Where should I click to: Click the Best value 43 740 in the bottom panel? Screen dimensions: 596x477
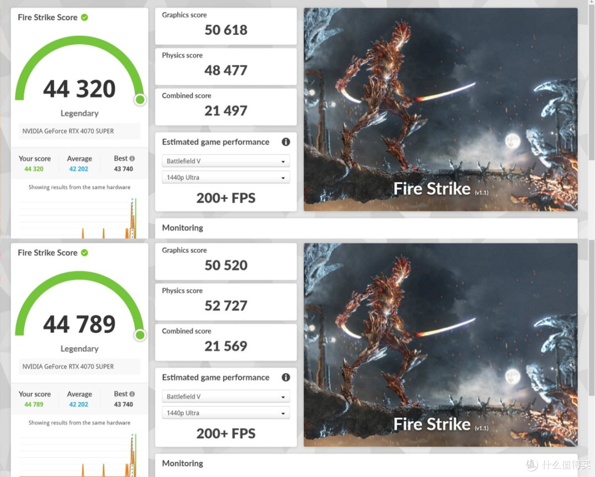pyautogui.click(x=124, y=404)
